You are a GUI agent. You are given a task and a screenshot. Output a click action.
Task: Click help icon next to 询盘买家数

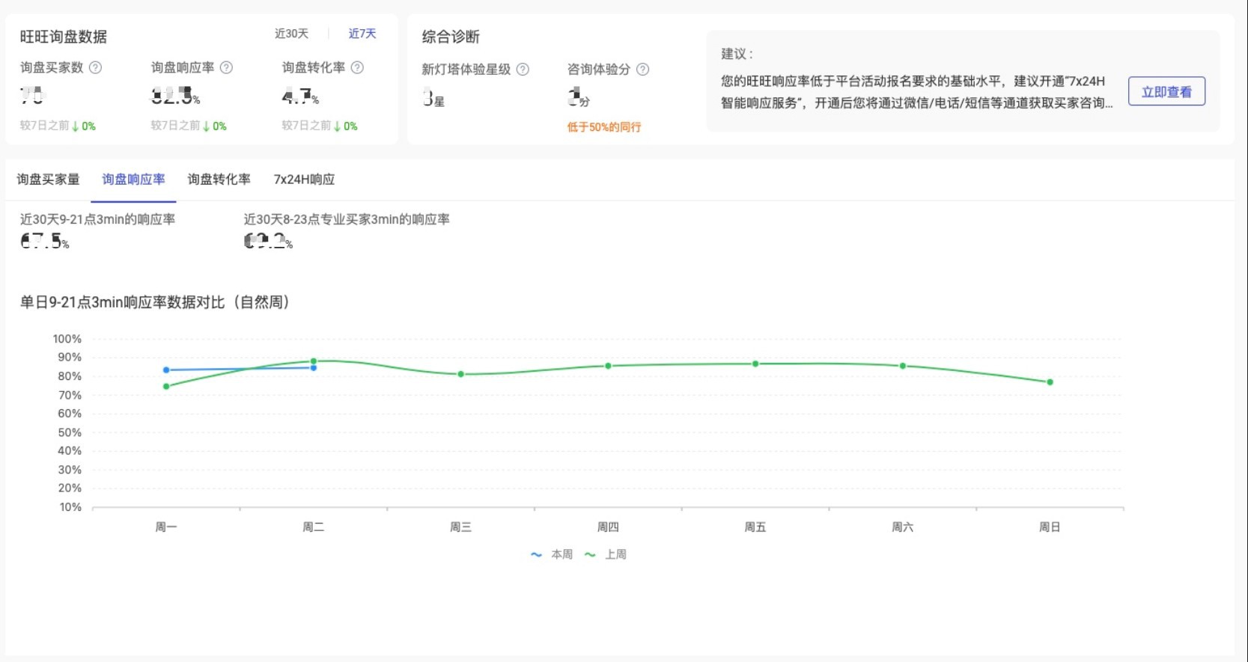click(x=96, y=67)
